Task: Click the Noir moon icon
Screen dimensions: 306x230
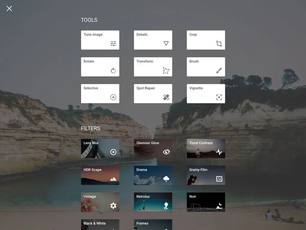Action: click(x=219, y=206)
